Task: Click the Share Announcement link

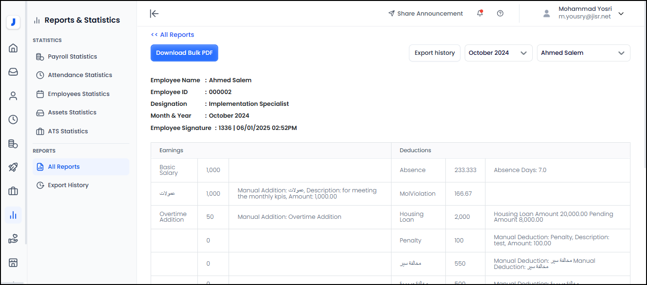Action: (426, 14)
